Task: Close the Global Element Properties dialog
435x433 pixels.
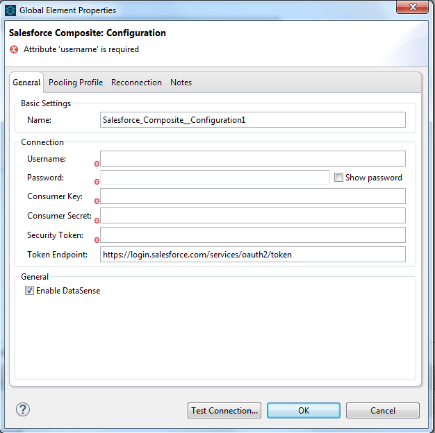Action: pyautogui.click(x=413, y=7)
